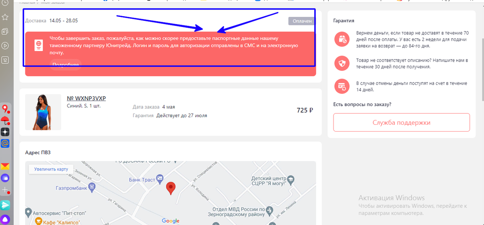This screenshot has width=484, height=225.
Task: Click the Гарантия heading
Action: point(344,21)
